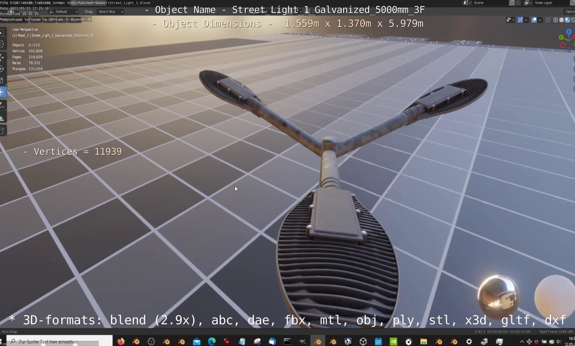
Task: Select the Annotate tool in toolbar
Action: click(2, 105)
